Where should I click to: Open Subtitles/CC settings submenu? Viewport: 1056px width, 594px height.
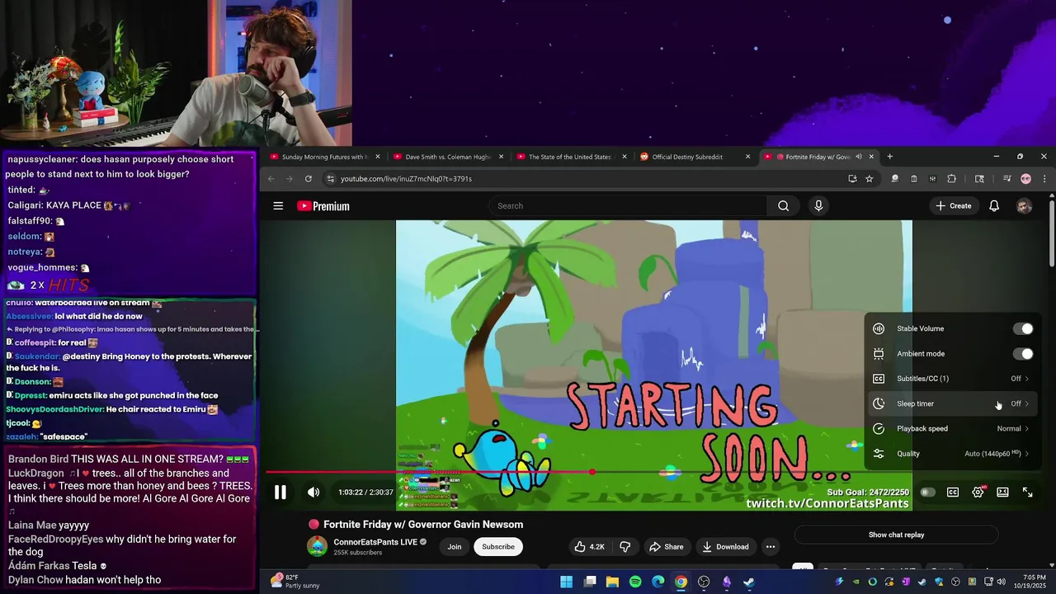pos(953,379)
